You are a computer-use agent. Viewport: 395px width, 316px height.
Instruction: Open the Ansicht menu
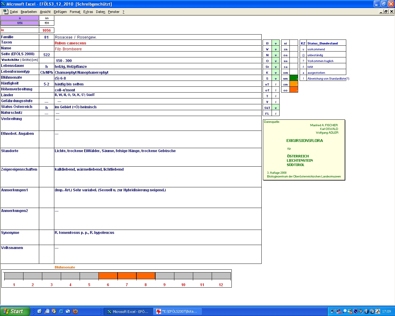point(45,12)
